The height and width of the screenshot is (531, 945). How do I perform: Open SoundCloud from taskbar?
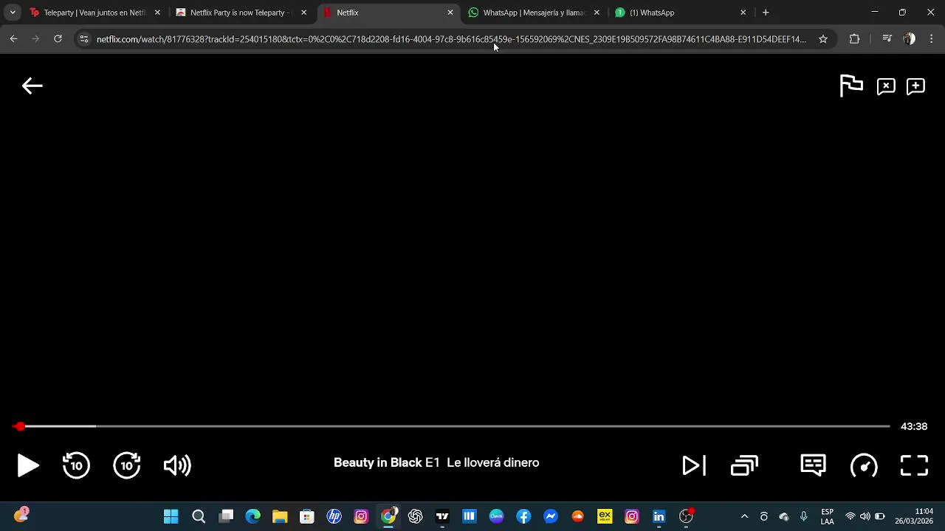577,516
